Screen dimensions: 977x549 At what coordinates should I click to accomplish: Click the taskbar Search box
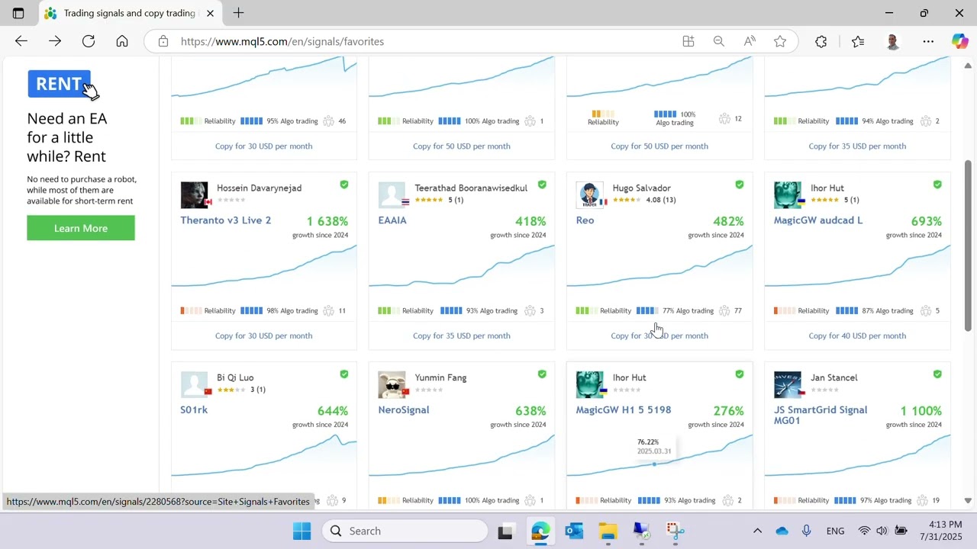tap(405, 531)
